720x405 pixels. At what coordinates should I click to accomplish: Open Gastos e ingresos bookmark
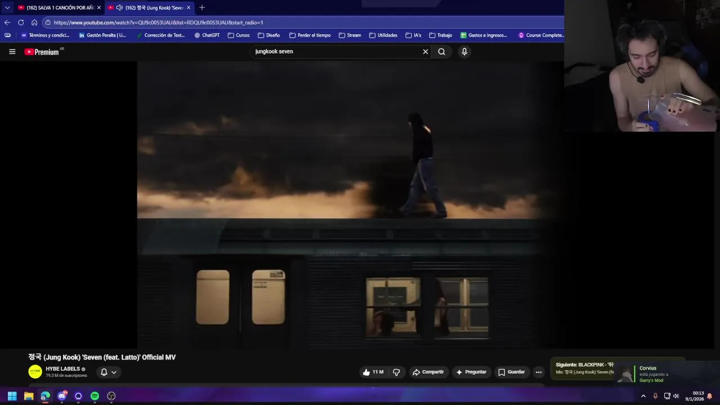click(483, 35)
